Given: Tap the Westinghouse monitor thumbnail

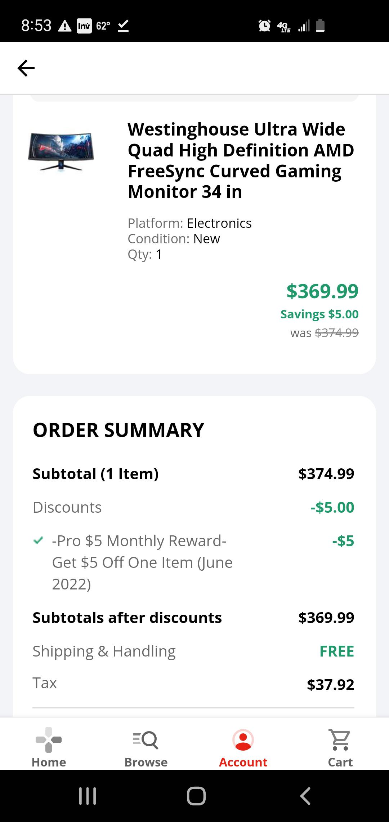Looking at the screenshot, I should pos(61,151).
